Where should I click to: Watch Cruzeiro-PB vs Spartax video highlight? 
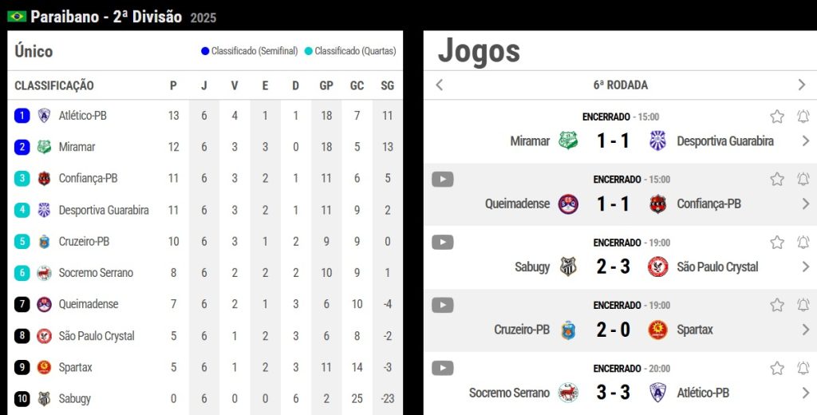(443, 306)
